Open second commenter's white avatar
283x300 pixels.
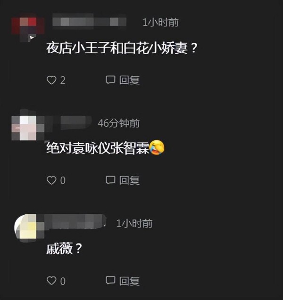[x=28, y=128]
